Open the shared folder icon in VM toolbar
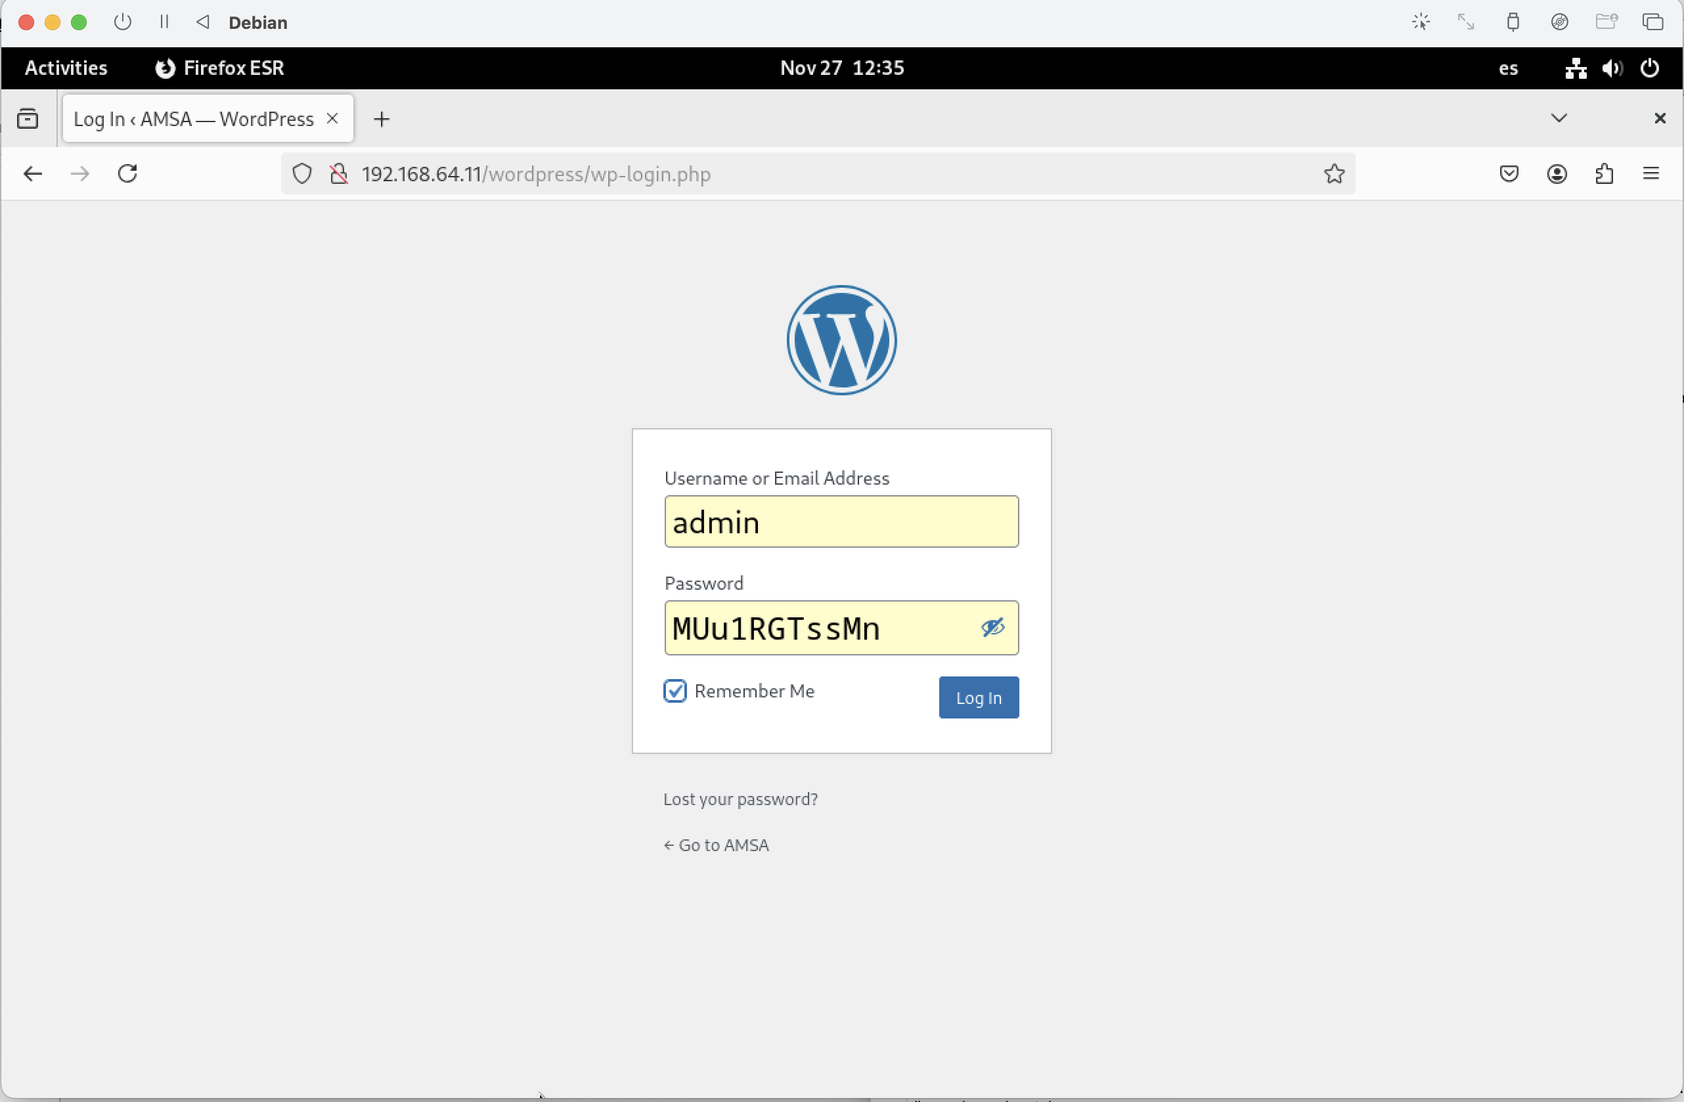Screen dimensions: 1684x1102 (1606, 22)
